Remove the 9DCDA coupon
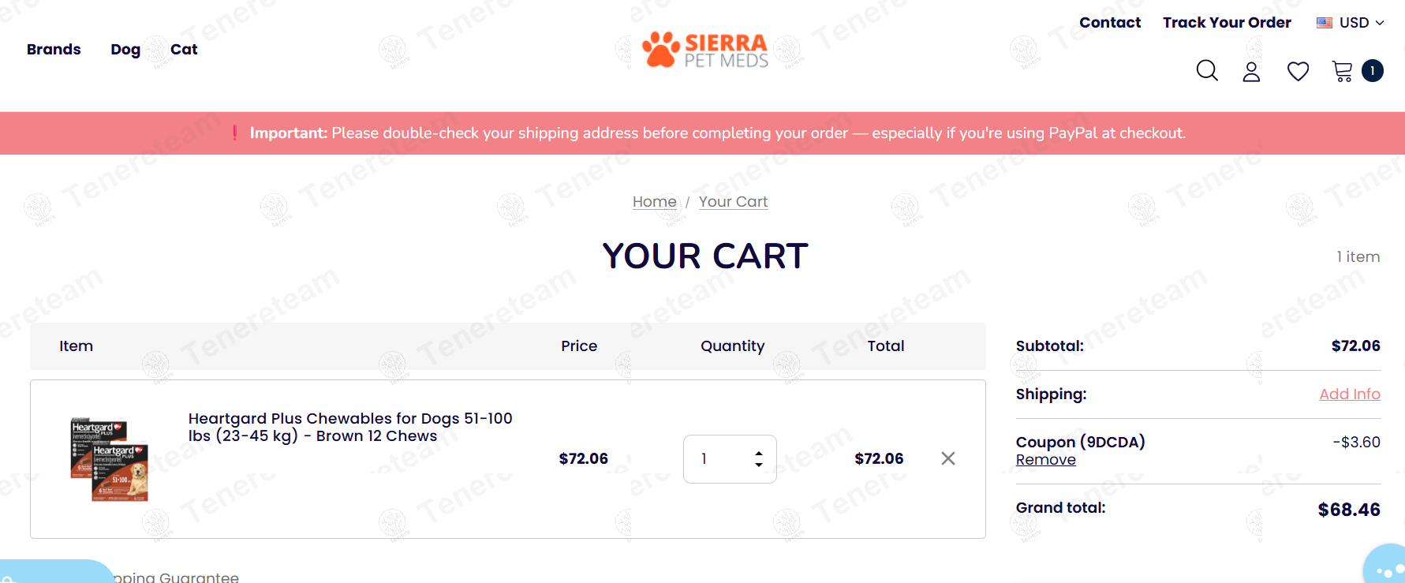 click(x=1045, y=460)
